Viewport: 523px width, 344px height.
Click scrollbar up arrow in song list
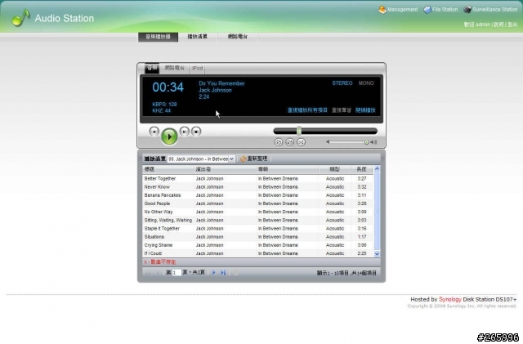pyautogui.click(x=377, y=169)
